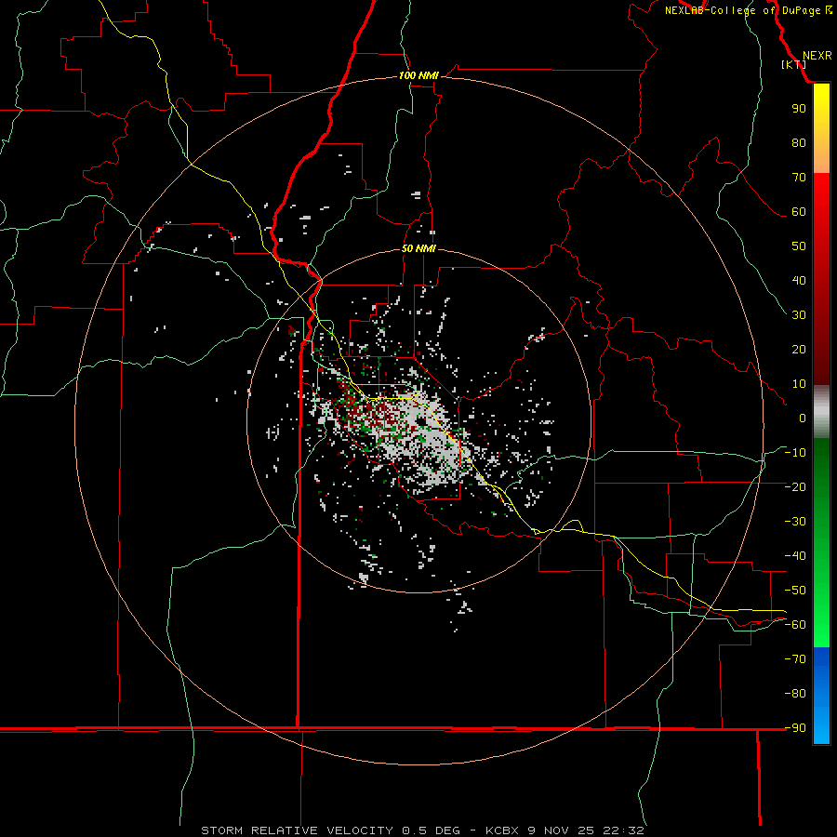Pick the gray zero-velocity segment of the color bar
This screenshot has width=837, height=837.
(x=821, y=412)
